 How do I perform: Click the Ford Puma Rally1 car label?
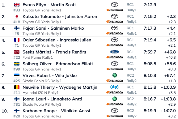38,57
